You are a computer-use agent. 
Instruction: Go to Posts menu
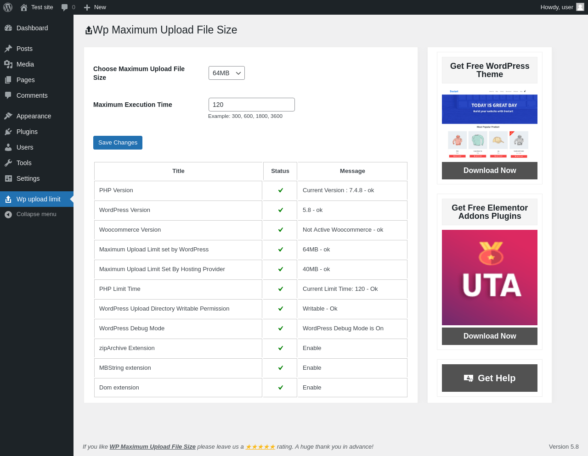pos(37,49)
